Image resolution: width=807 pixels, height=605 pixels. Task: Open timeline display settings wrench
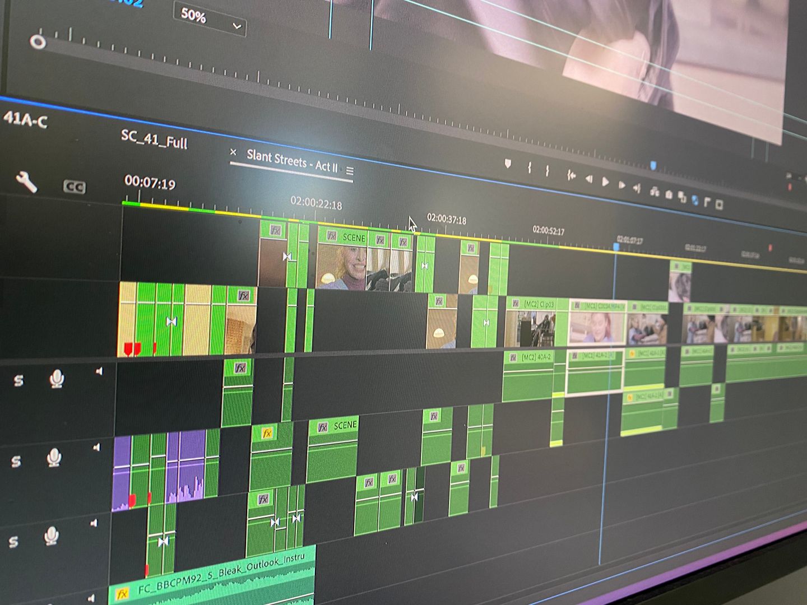tap(26, 182)
